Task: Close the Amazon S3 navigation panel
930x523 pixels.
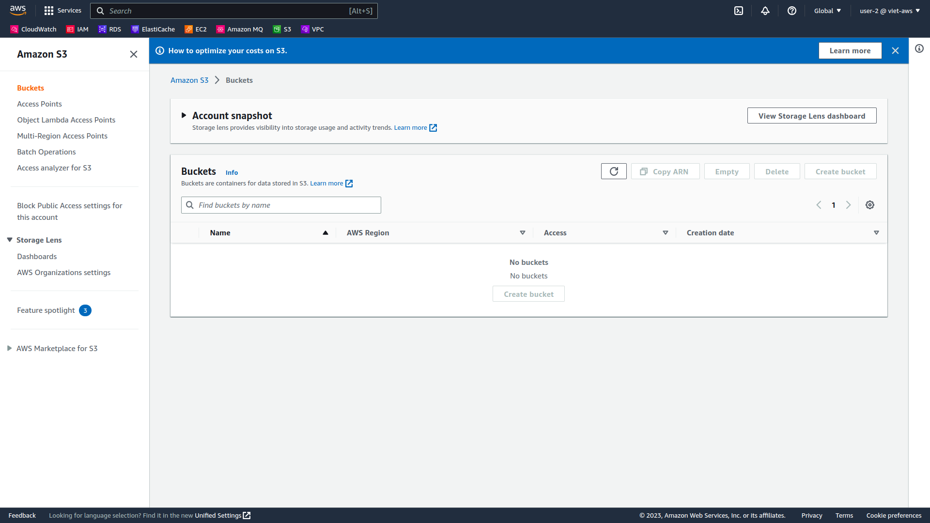Action: [x=134, y=54]
